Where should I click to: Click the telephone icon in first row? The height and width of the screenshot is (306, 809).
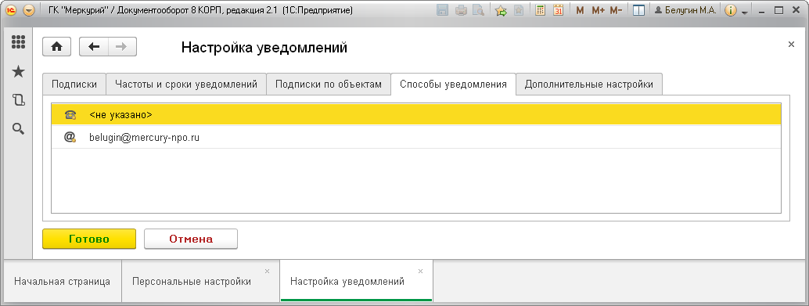[70, 115]
